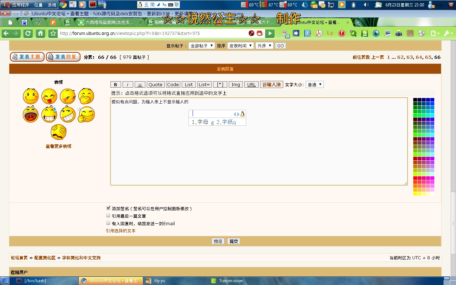
Task: Open the volume control in the system tray
Action: point(366,5)
